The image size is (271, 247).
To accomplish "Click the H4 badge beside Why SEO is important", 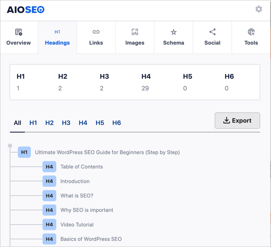I will [x=49, y=210].
